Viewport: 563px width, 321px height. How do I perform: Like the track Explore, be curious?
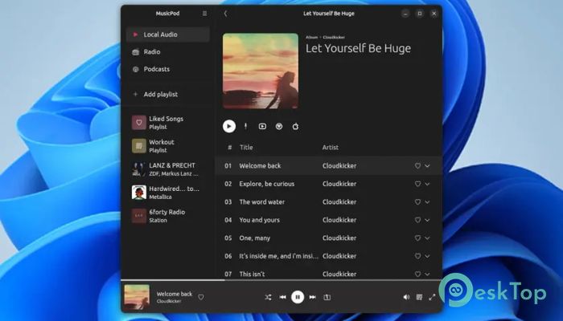point(417,184)
